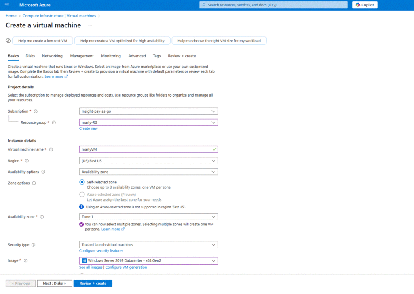Click info icon beside Subscription label

point(36,111)
